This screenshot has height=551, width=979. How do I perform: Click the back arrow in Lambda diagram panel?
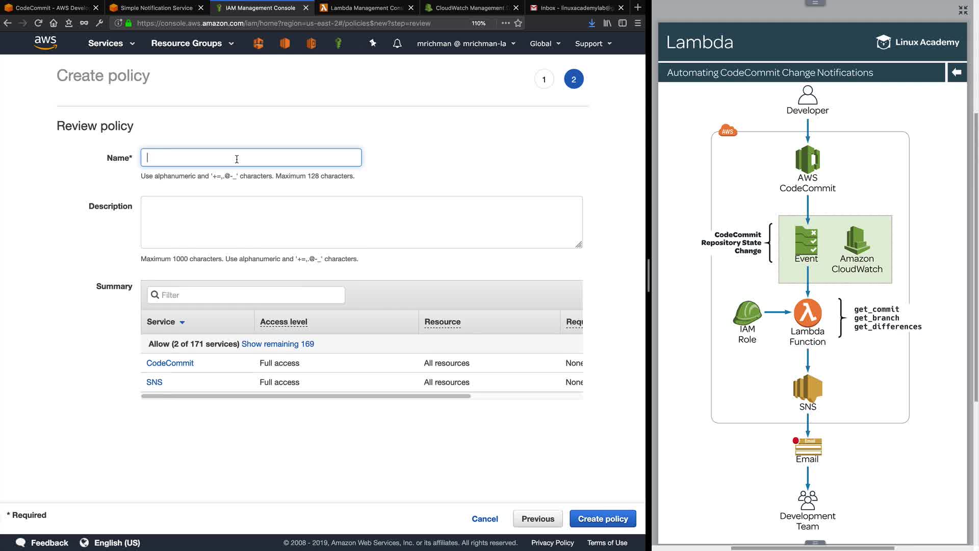coord(957,72)
